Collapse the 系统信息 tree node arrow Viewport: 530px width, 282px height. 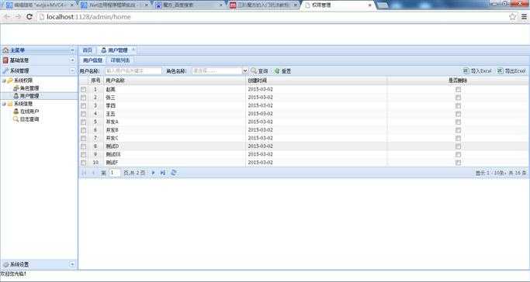coord(4,104)
